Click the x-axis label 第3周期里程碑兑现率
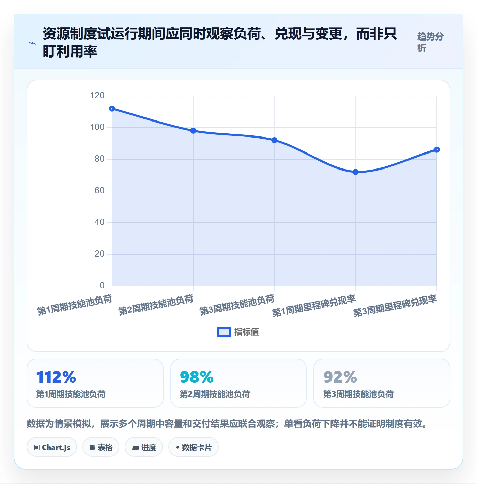Image resolution: width=477 pixels, height=484 pixels. point(395,306)
